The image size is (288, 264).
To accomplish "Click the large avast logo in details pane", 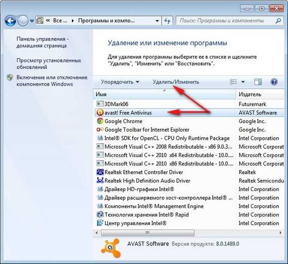I will coord(111,248).
